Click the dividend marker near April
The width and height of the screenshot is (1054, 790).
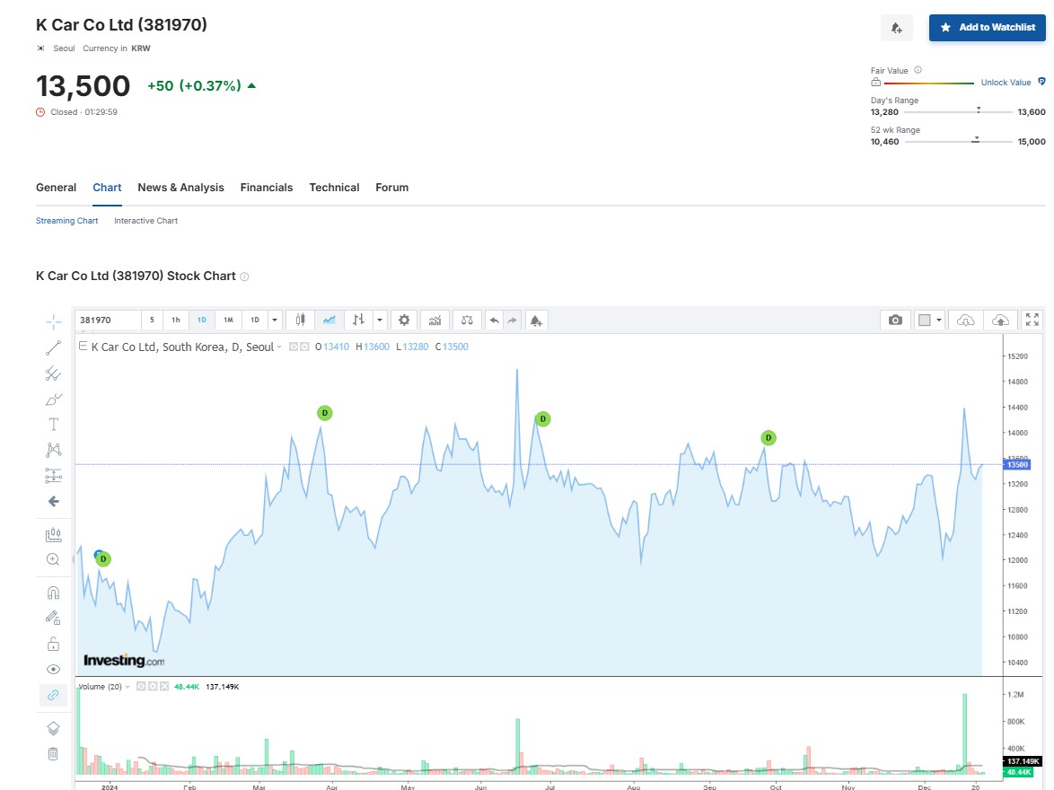pos(325,413)
